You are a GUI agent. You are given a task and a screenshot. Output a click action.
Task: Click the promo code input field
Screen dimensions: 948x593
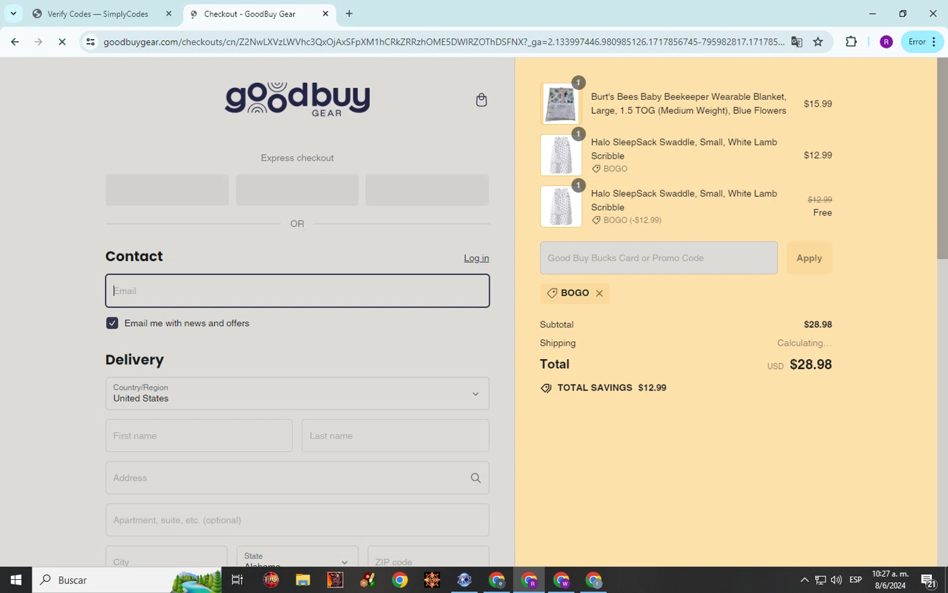coord(659,258)
